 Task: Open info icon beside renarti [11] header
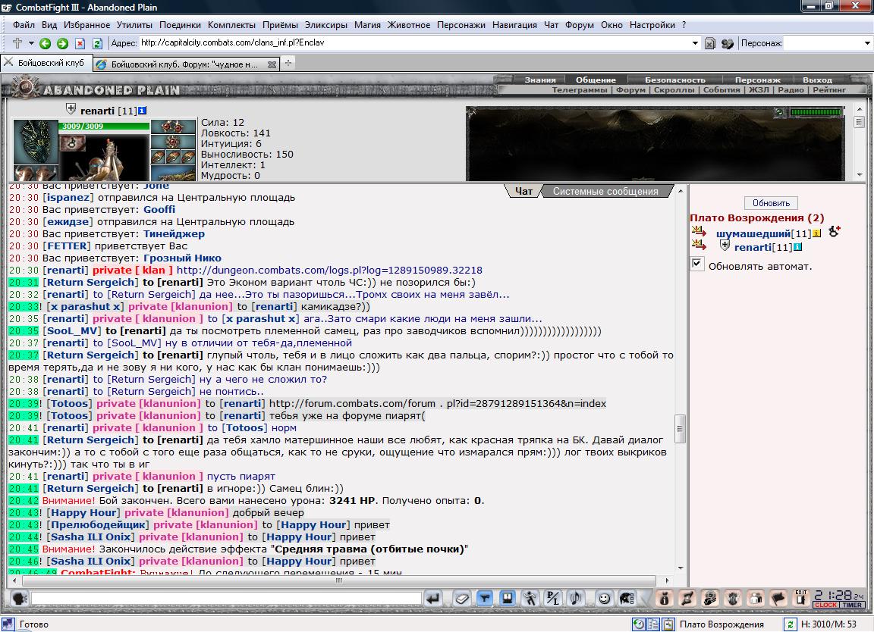coord(142,111)
